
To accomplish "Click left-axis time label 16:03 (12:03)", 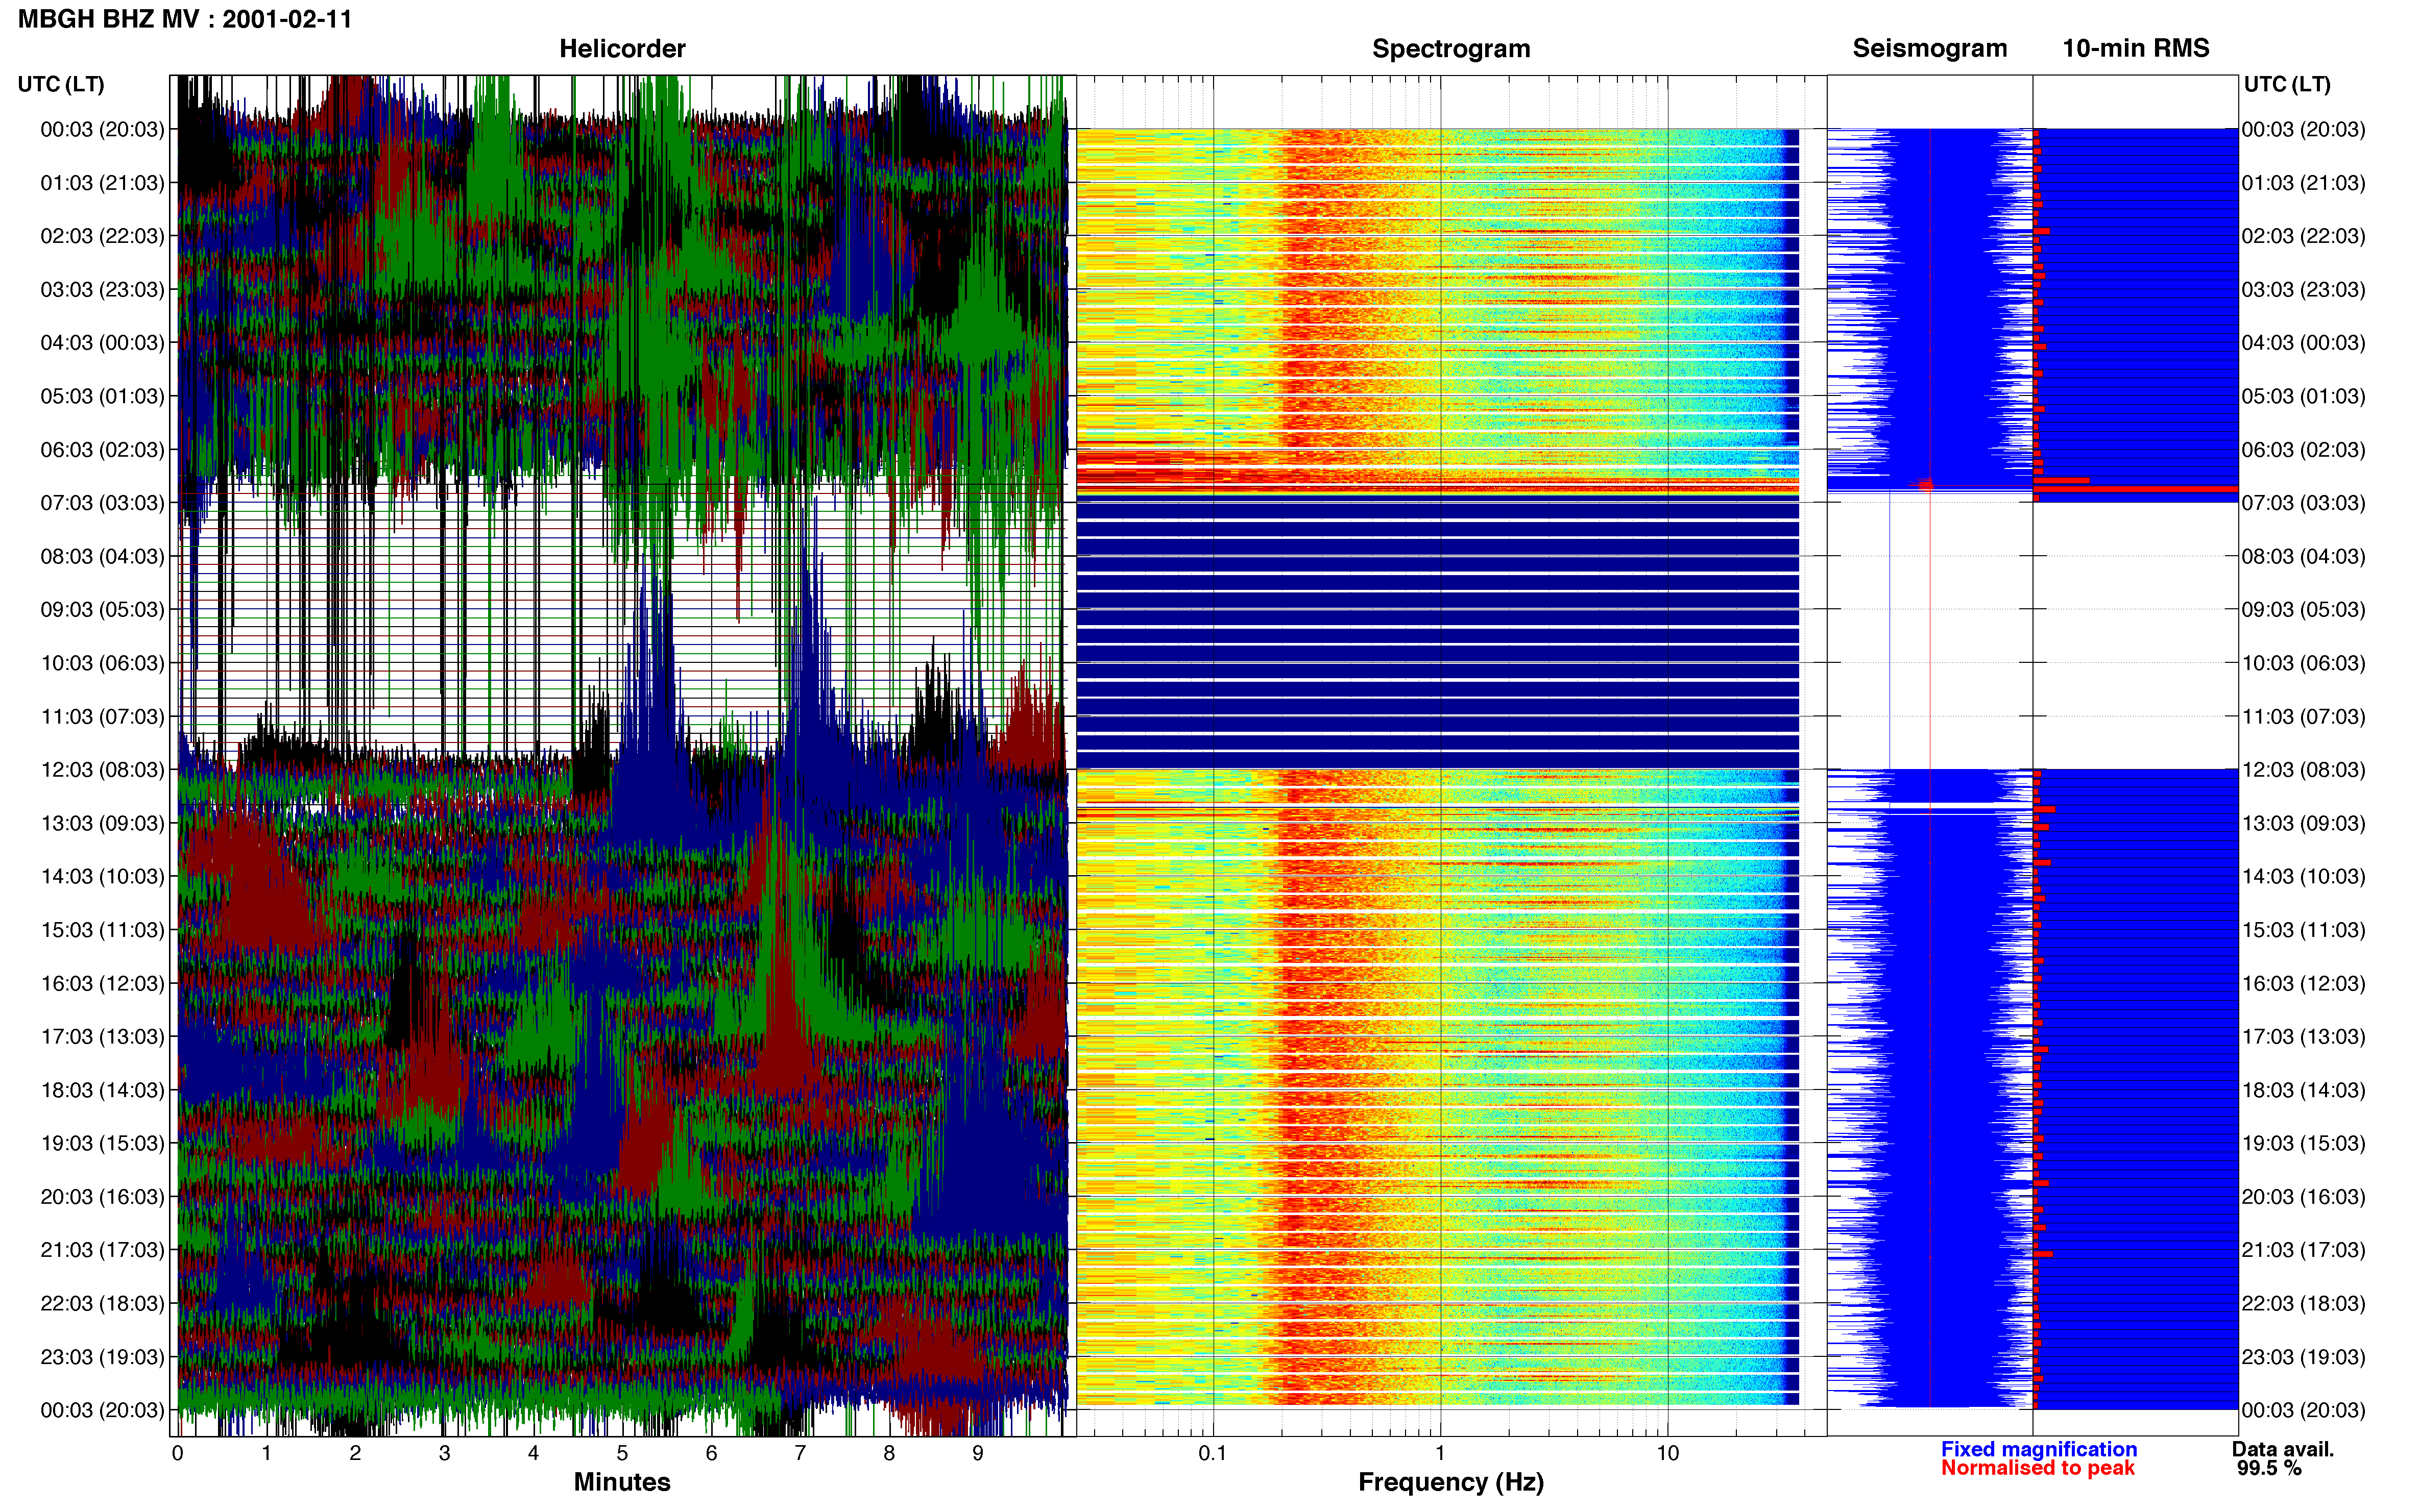I will tap(102, 983).
